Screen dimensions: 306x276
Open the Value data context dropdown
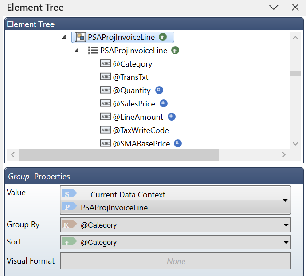(285, 201)
